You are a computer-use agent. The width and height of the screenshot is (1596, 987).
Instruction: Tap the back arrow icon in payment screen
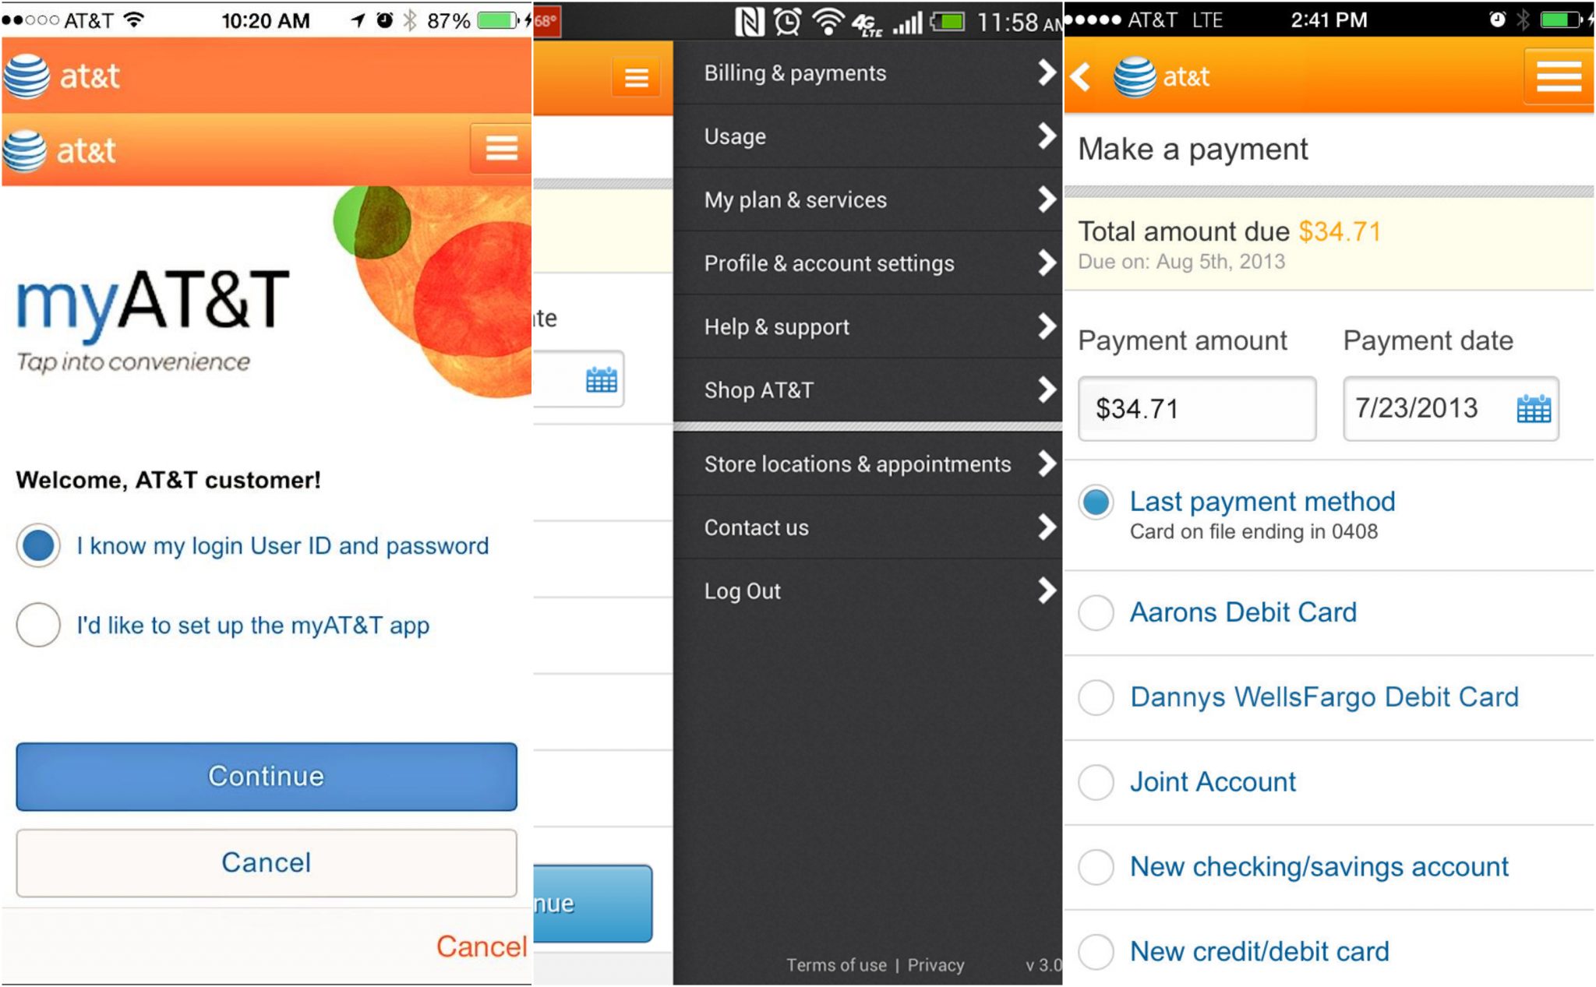[1082, 76]
